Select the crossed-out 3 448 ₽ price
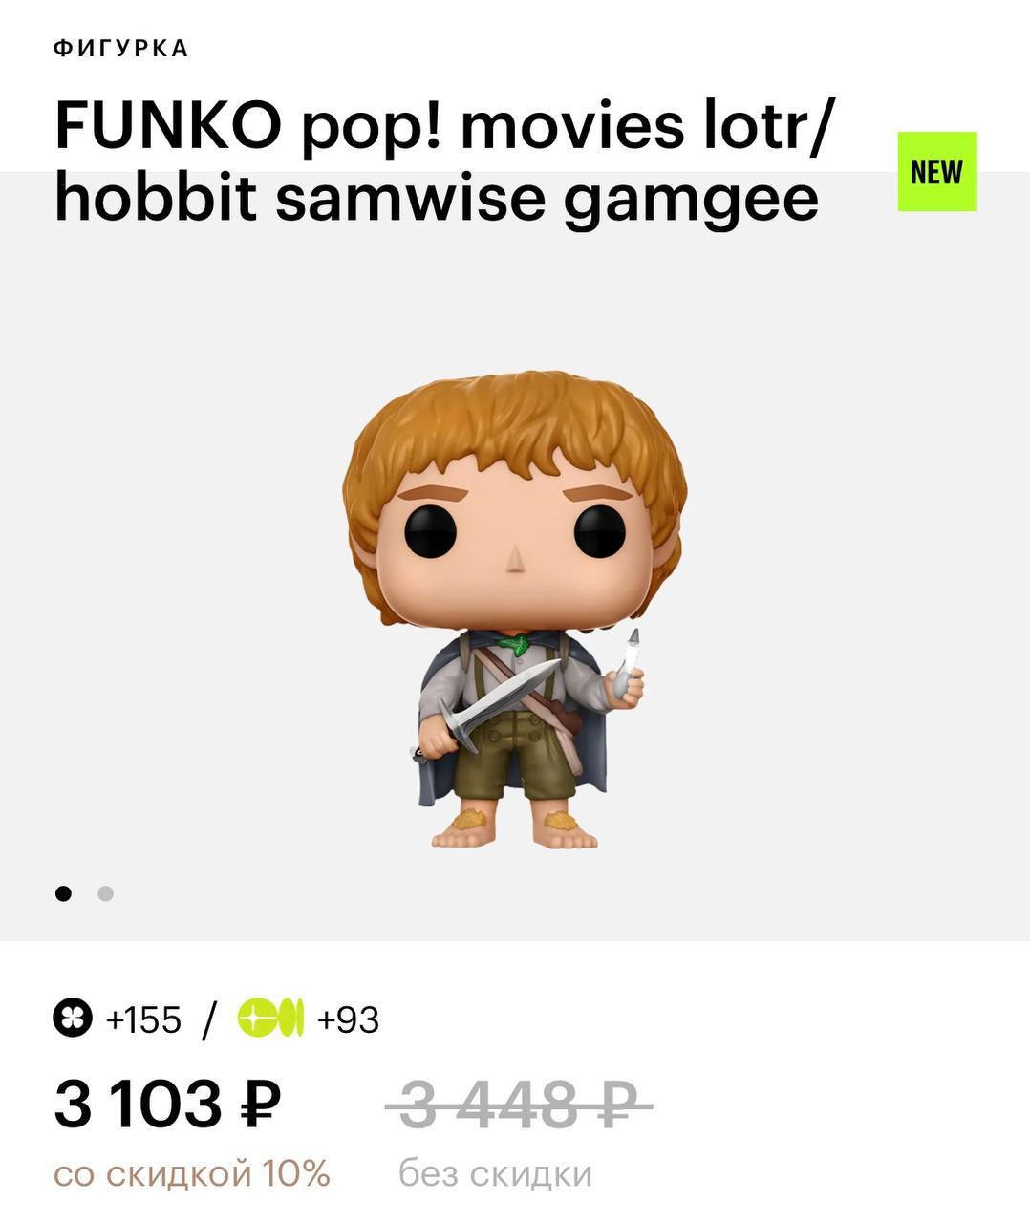Screen dimensions: 1030x1223 [x=519, y=1105]
